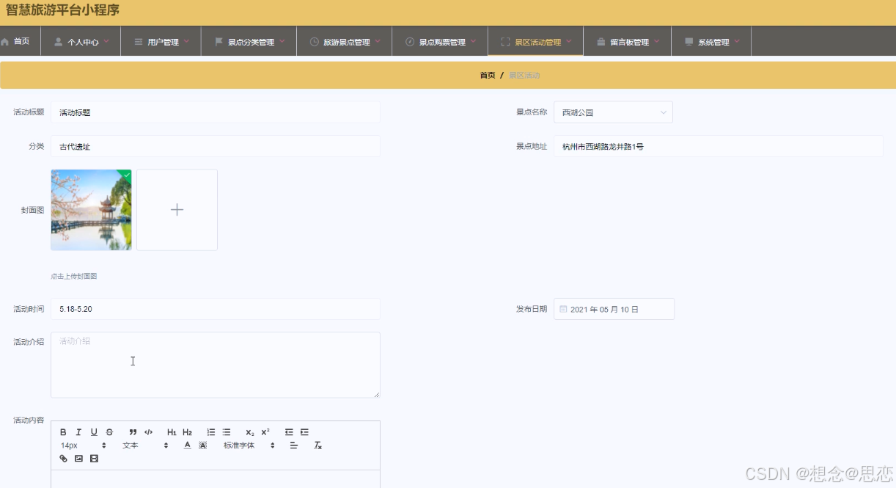Open the text color picker
Screen dimensions: 896x488
pos(188,445)
